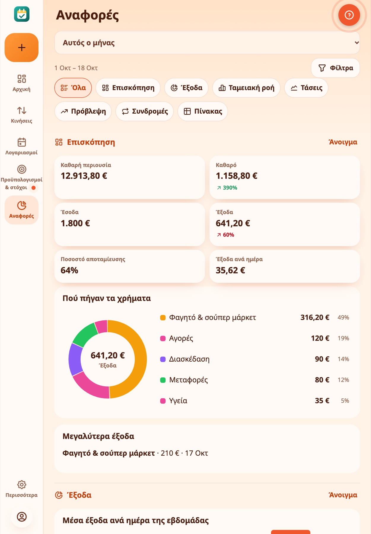Click the Επισκόπηση section heading icon
Viewport: 371px width, 534px height.
(x=59, y=142)
